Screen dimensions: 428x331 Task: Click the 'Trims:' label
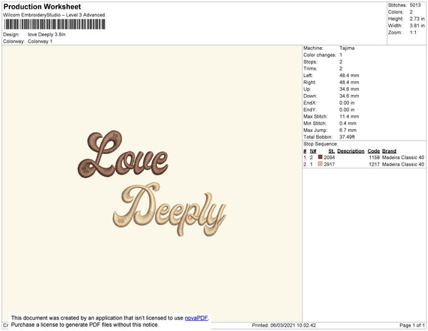310,68
